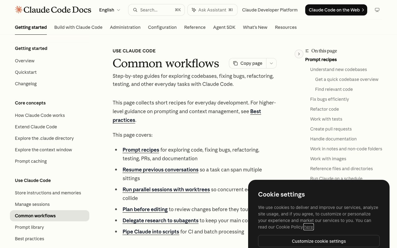Jump to Handle documentation section
Screen dimensions: 397x248
[333, 139]
